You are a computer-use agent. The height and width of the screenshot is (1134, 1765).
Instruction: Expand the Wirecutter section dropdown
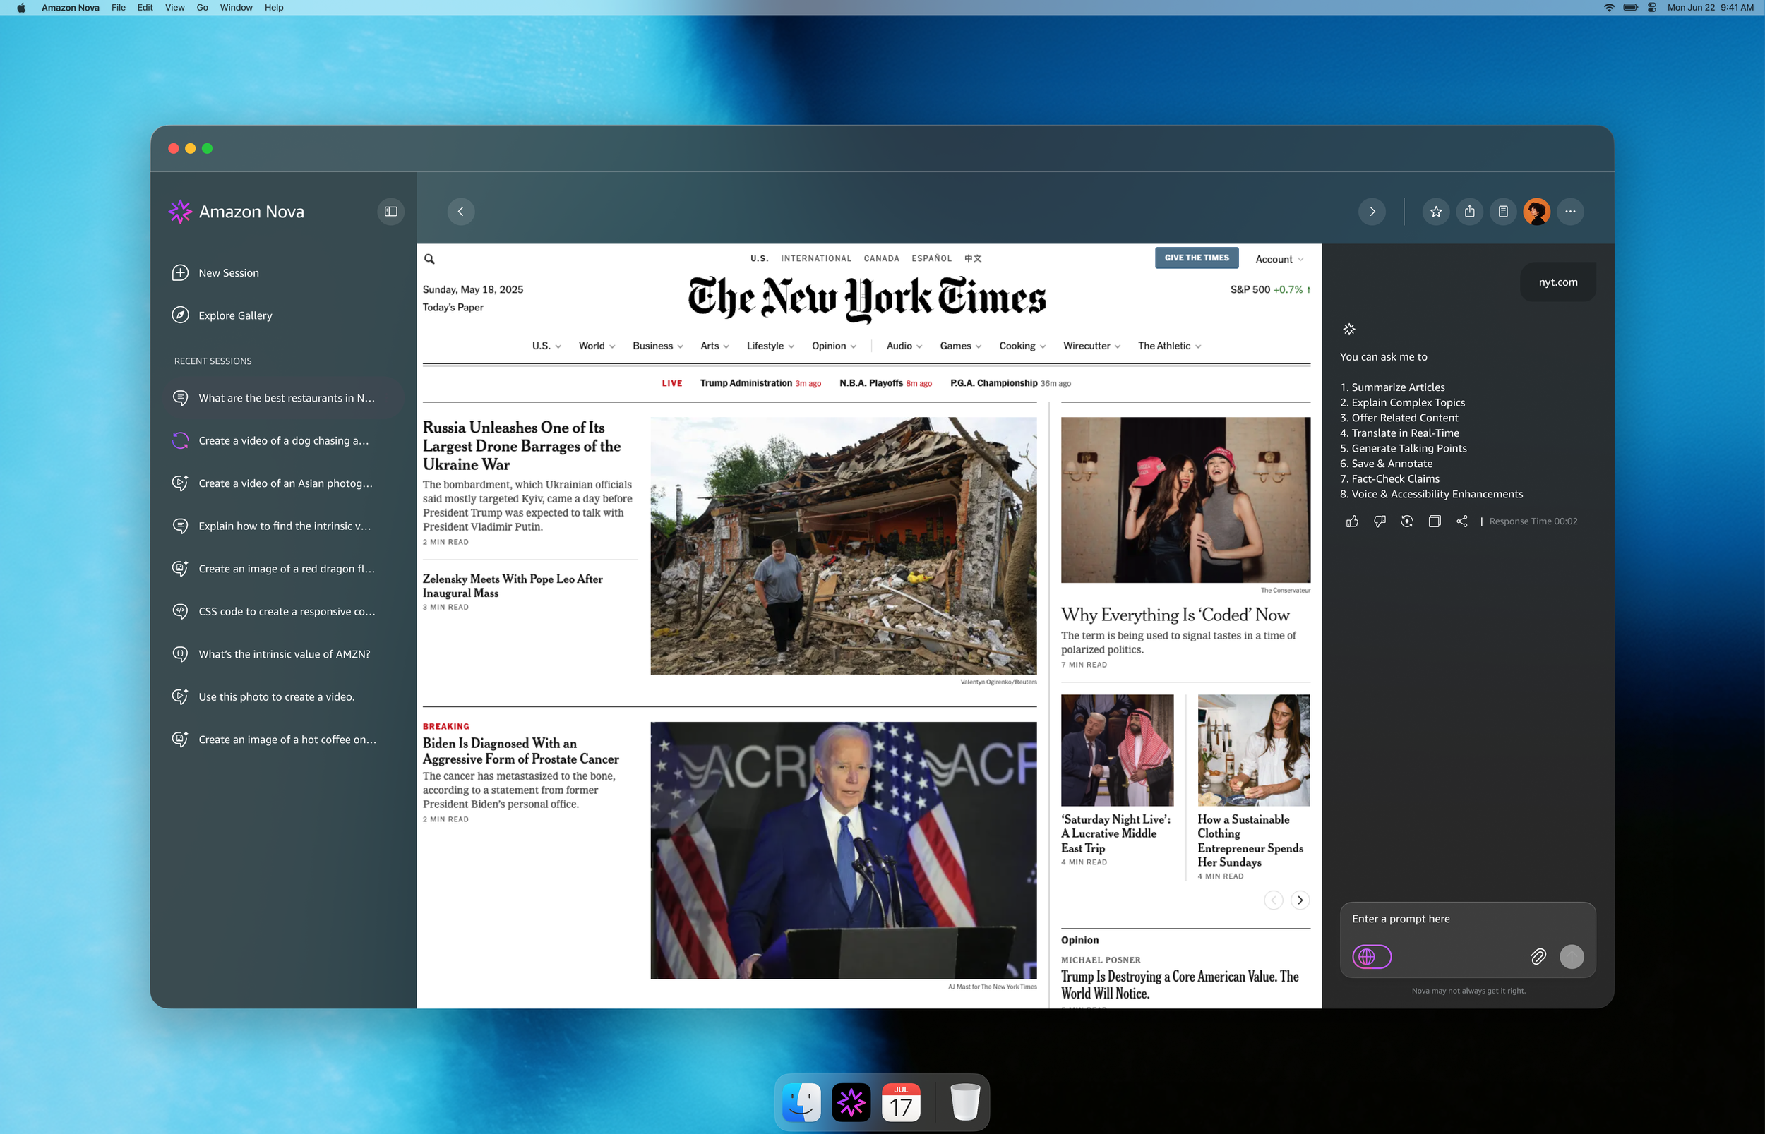[x=1091, y=346]
